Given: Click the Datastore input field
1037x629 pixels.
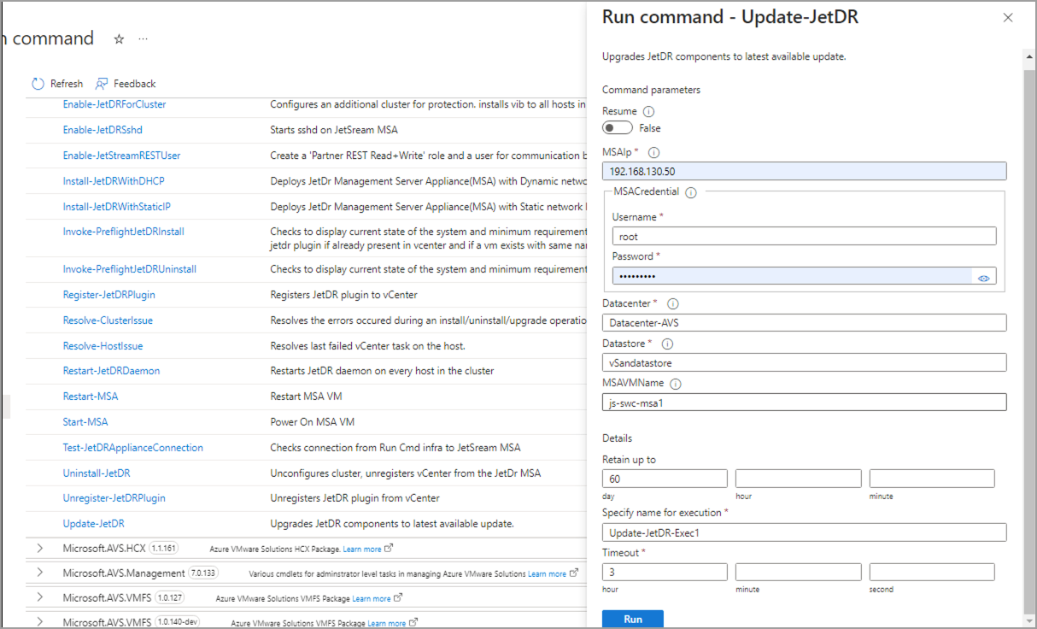Looking at the screenshot, I should (x=804, y=362).
